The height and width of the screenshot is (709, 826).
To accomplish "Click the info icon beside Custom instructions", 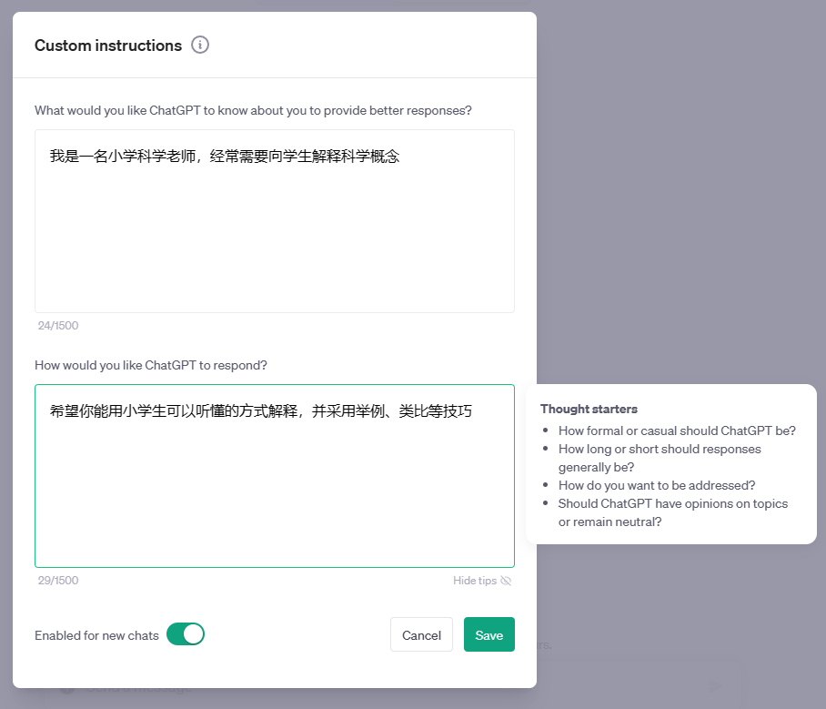I will [x=200, y=45].
